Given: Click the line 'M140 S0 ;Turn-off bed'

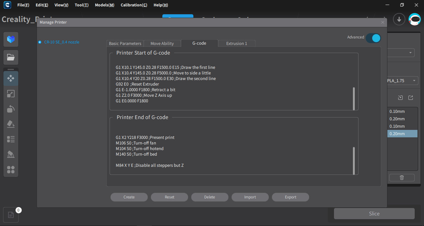Looking at the screenshot, I should point(136,154).
